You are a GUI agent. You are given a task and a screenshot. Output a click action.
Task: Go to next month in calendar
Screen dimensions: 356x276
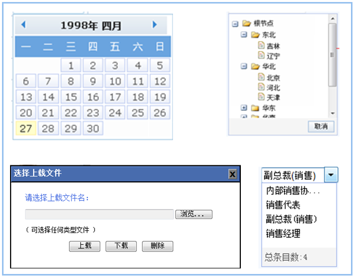[154, 25]
